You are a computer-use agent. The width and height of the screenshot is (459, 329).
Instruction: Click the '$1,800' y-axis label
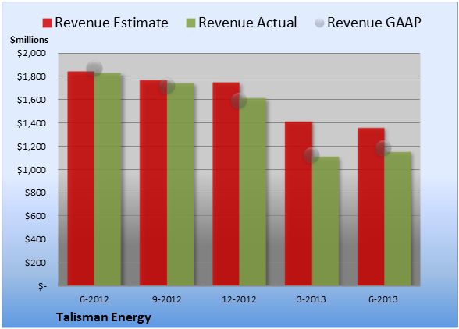(31, 76)
